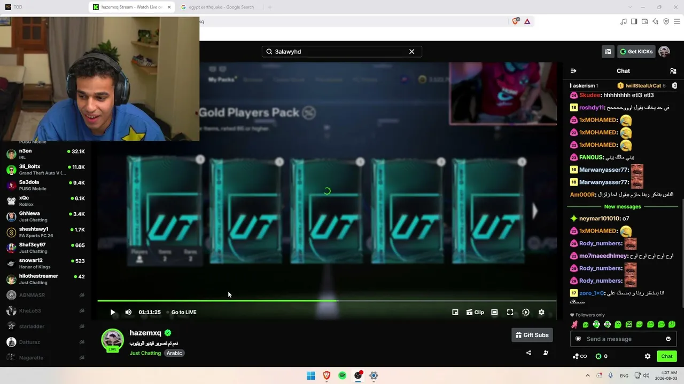Open 3li_Boltx channel in sidebar

[x=45, y=170]
